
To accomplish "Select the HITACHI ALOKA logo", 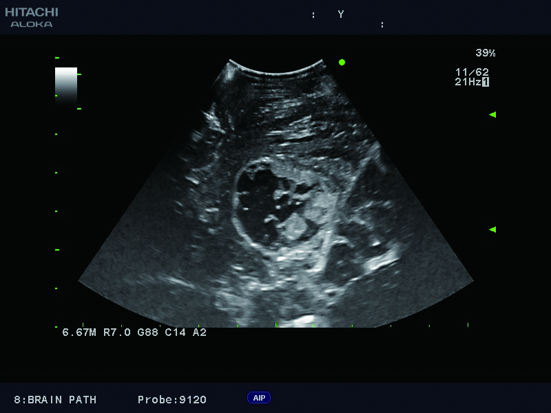I will tap(33, 17).
